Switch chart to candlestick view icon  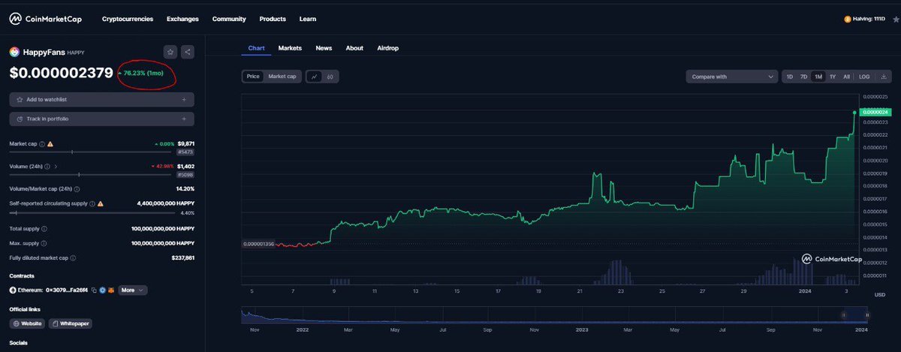[330, 77]
